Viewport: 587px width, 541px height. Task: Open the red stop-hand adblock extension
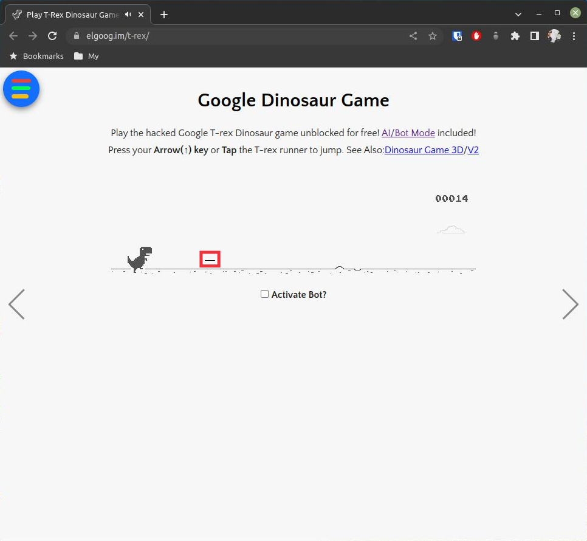[476, 36]
